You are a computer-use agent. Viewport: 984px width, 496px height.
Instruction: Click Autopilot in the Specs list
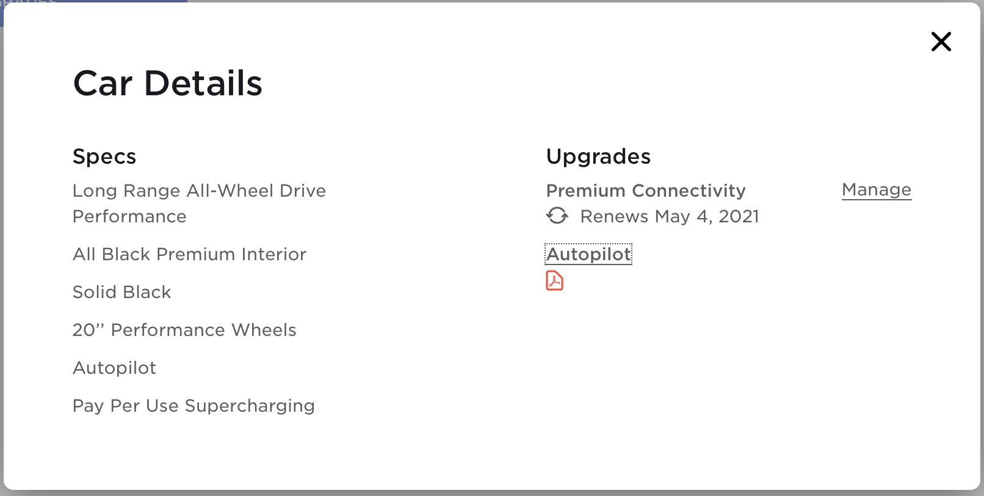tap(114, 368)
